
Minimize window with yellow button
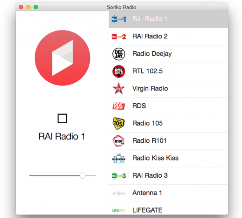pyautogui.click(x=28, y=7)
